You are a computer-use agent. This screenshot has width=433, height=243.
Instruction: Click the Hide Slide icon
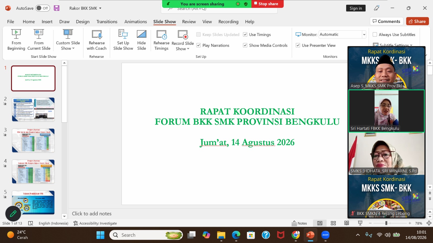coord(142,34)
